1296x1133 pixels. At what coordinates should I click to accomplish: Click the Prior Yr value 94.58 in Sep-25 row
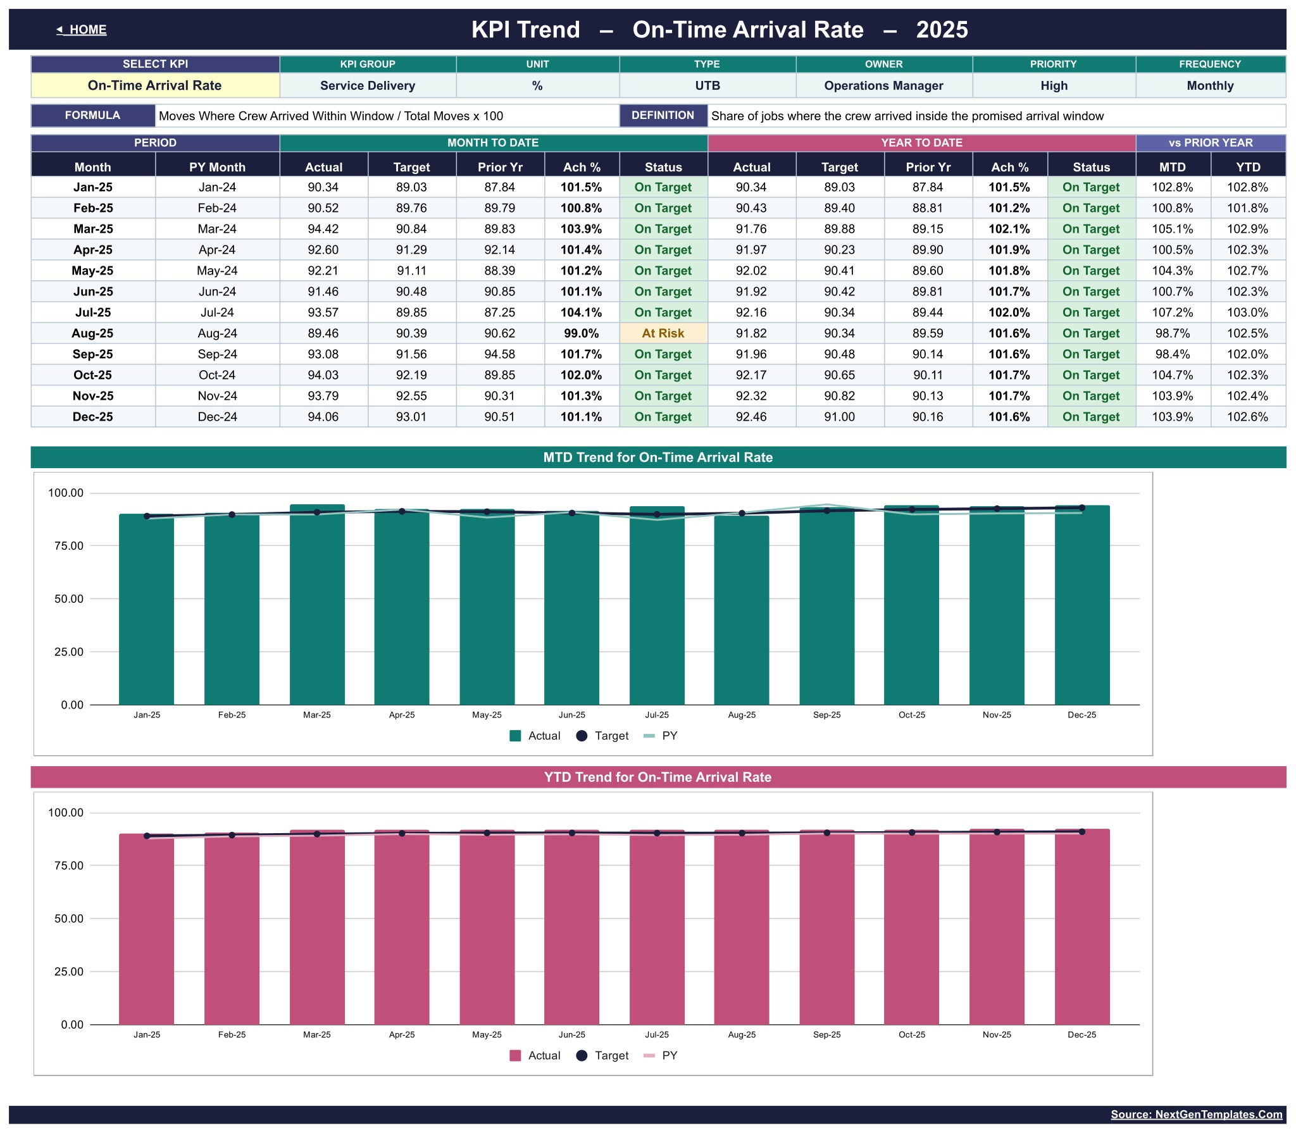coord(500,354)
